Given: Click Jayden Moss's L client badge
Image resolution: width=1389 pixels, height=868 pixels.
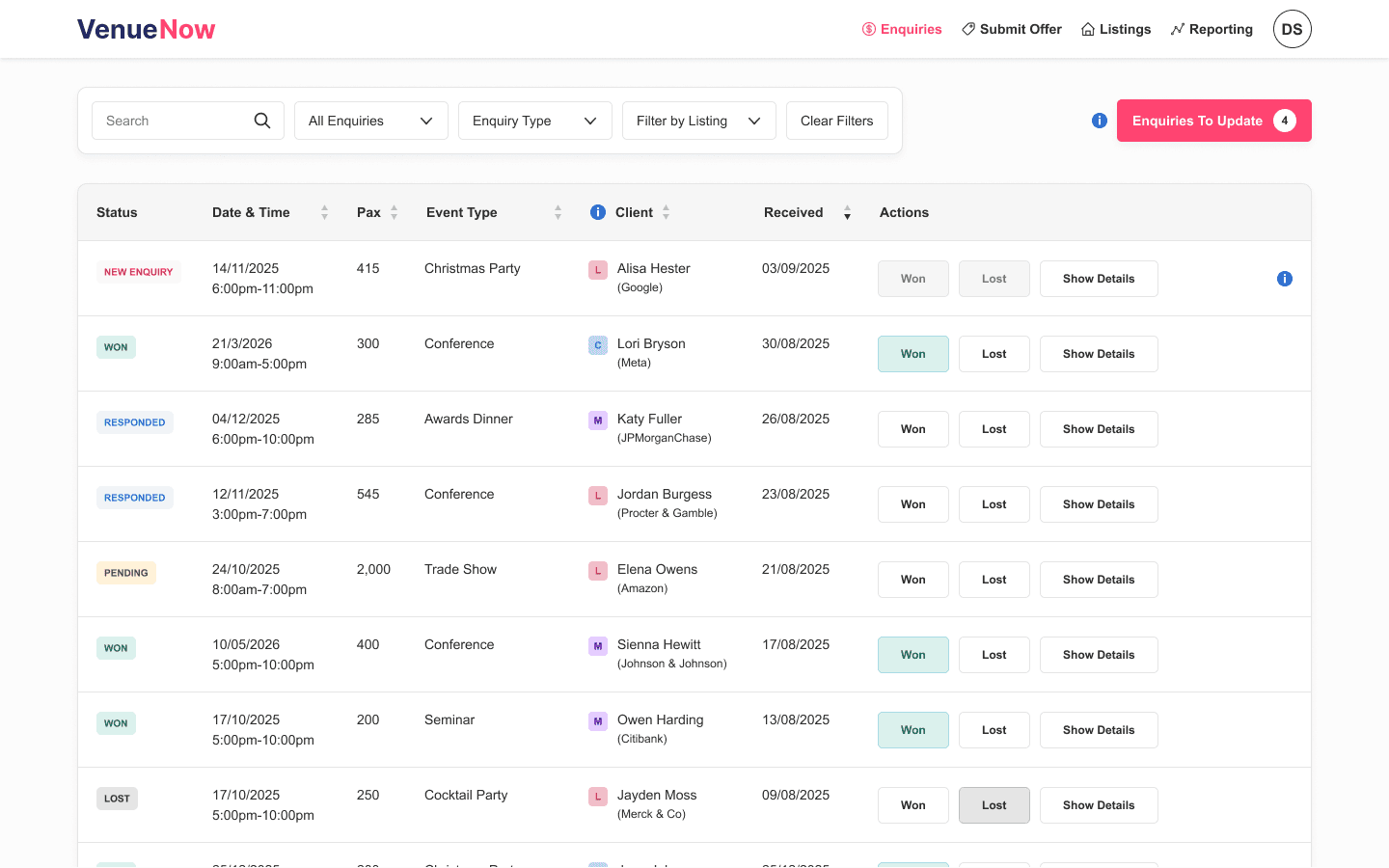Looking at the screenshot, I should 598,797.
